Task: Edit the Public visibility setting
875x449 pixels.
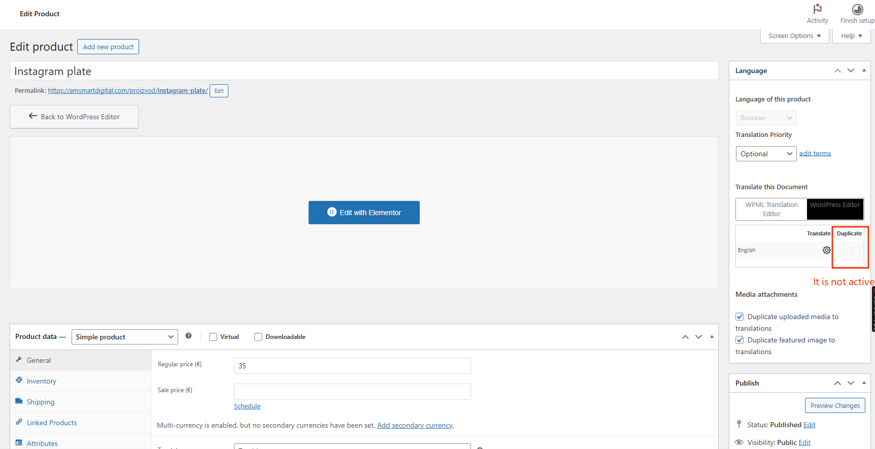Action: tap(804, 442)
